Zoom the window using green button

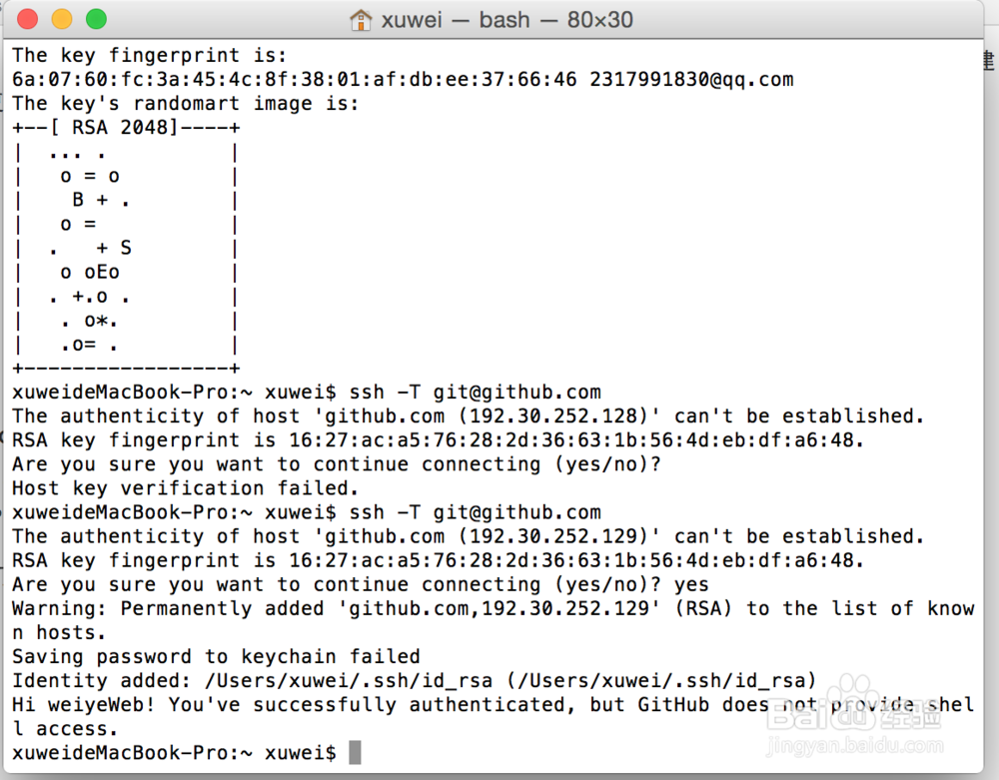(96, 19)
